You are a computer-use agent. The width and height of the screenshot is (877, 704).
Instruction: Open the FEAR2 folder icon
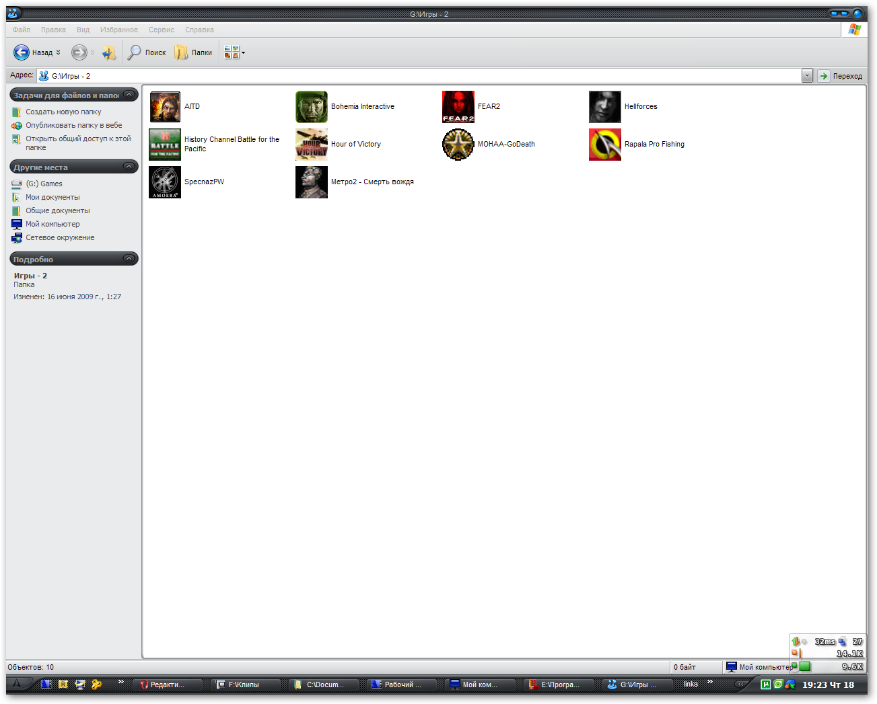click(458, 106)
